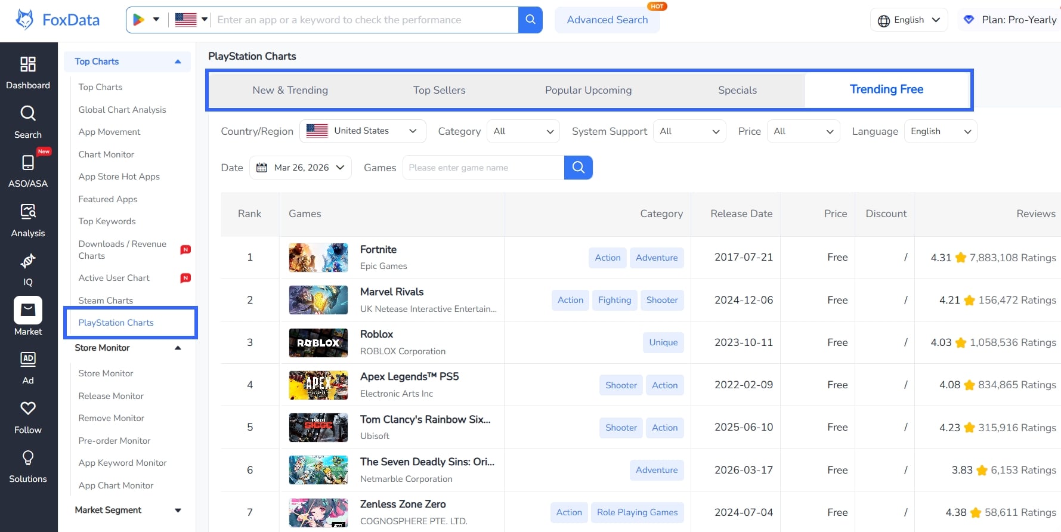Switch to the New & Trending tab
Image resolution: width=1061 pixels, height=532 pixels.
290,90
